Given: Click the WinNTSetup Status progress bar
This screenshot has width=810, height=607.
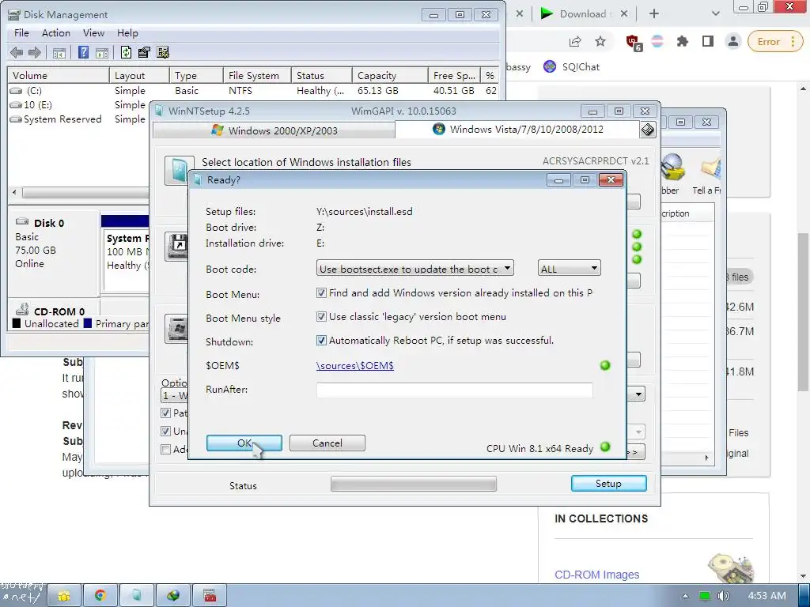Looking at the screenshot, I should click(x=414, y=484).
